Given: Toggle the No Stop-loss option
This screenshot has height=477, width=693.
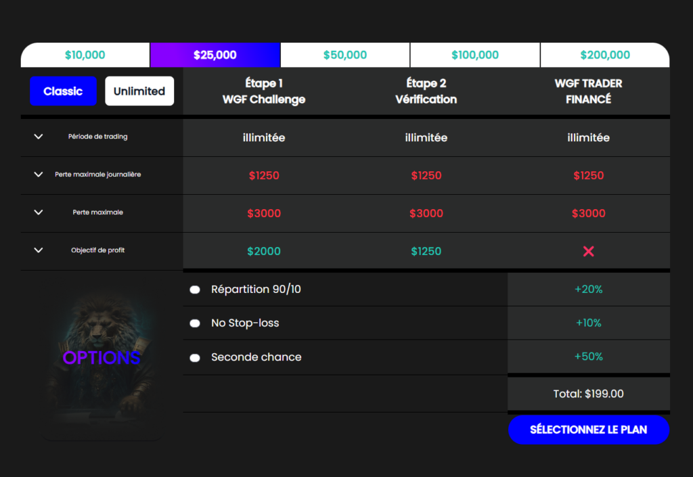Looking at the screenshot, I should [195, 323].
